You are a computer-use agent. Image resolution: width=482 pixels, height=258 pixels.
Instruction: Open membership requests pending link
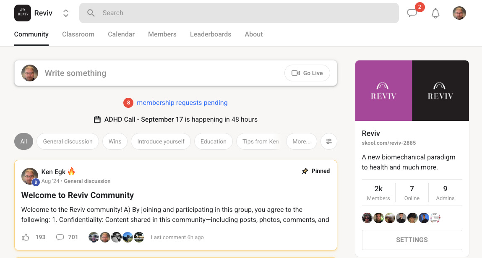pyautogui.click(x=182, y=103)
